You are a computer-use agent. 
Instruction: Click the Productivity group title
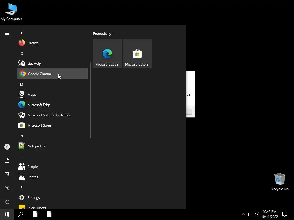tap(102, 34)
